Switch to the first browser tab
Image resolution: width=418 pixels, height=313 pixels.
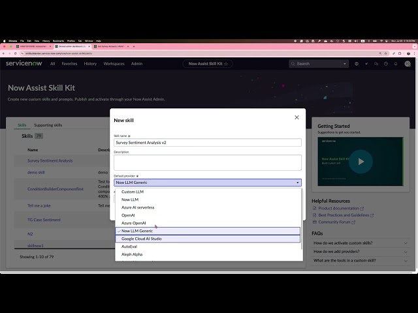point(33,46)
